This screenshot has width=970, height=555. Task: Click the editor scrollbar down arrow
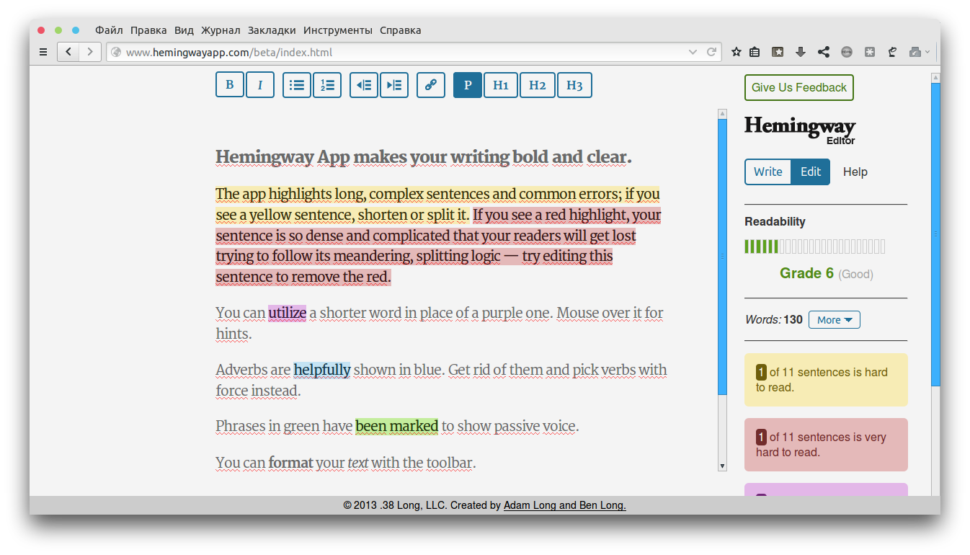pos(723,466)
